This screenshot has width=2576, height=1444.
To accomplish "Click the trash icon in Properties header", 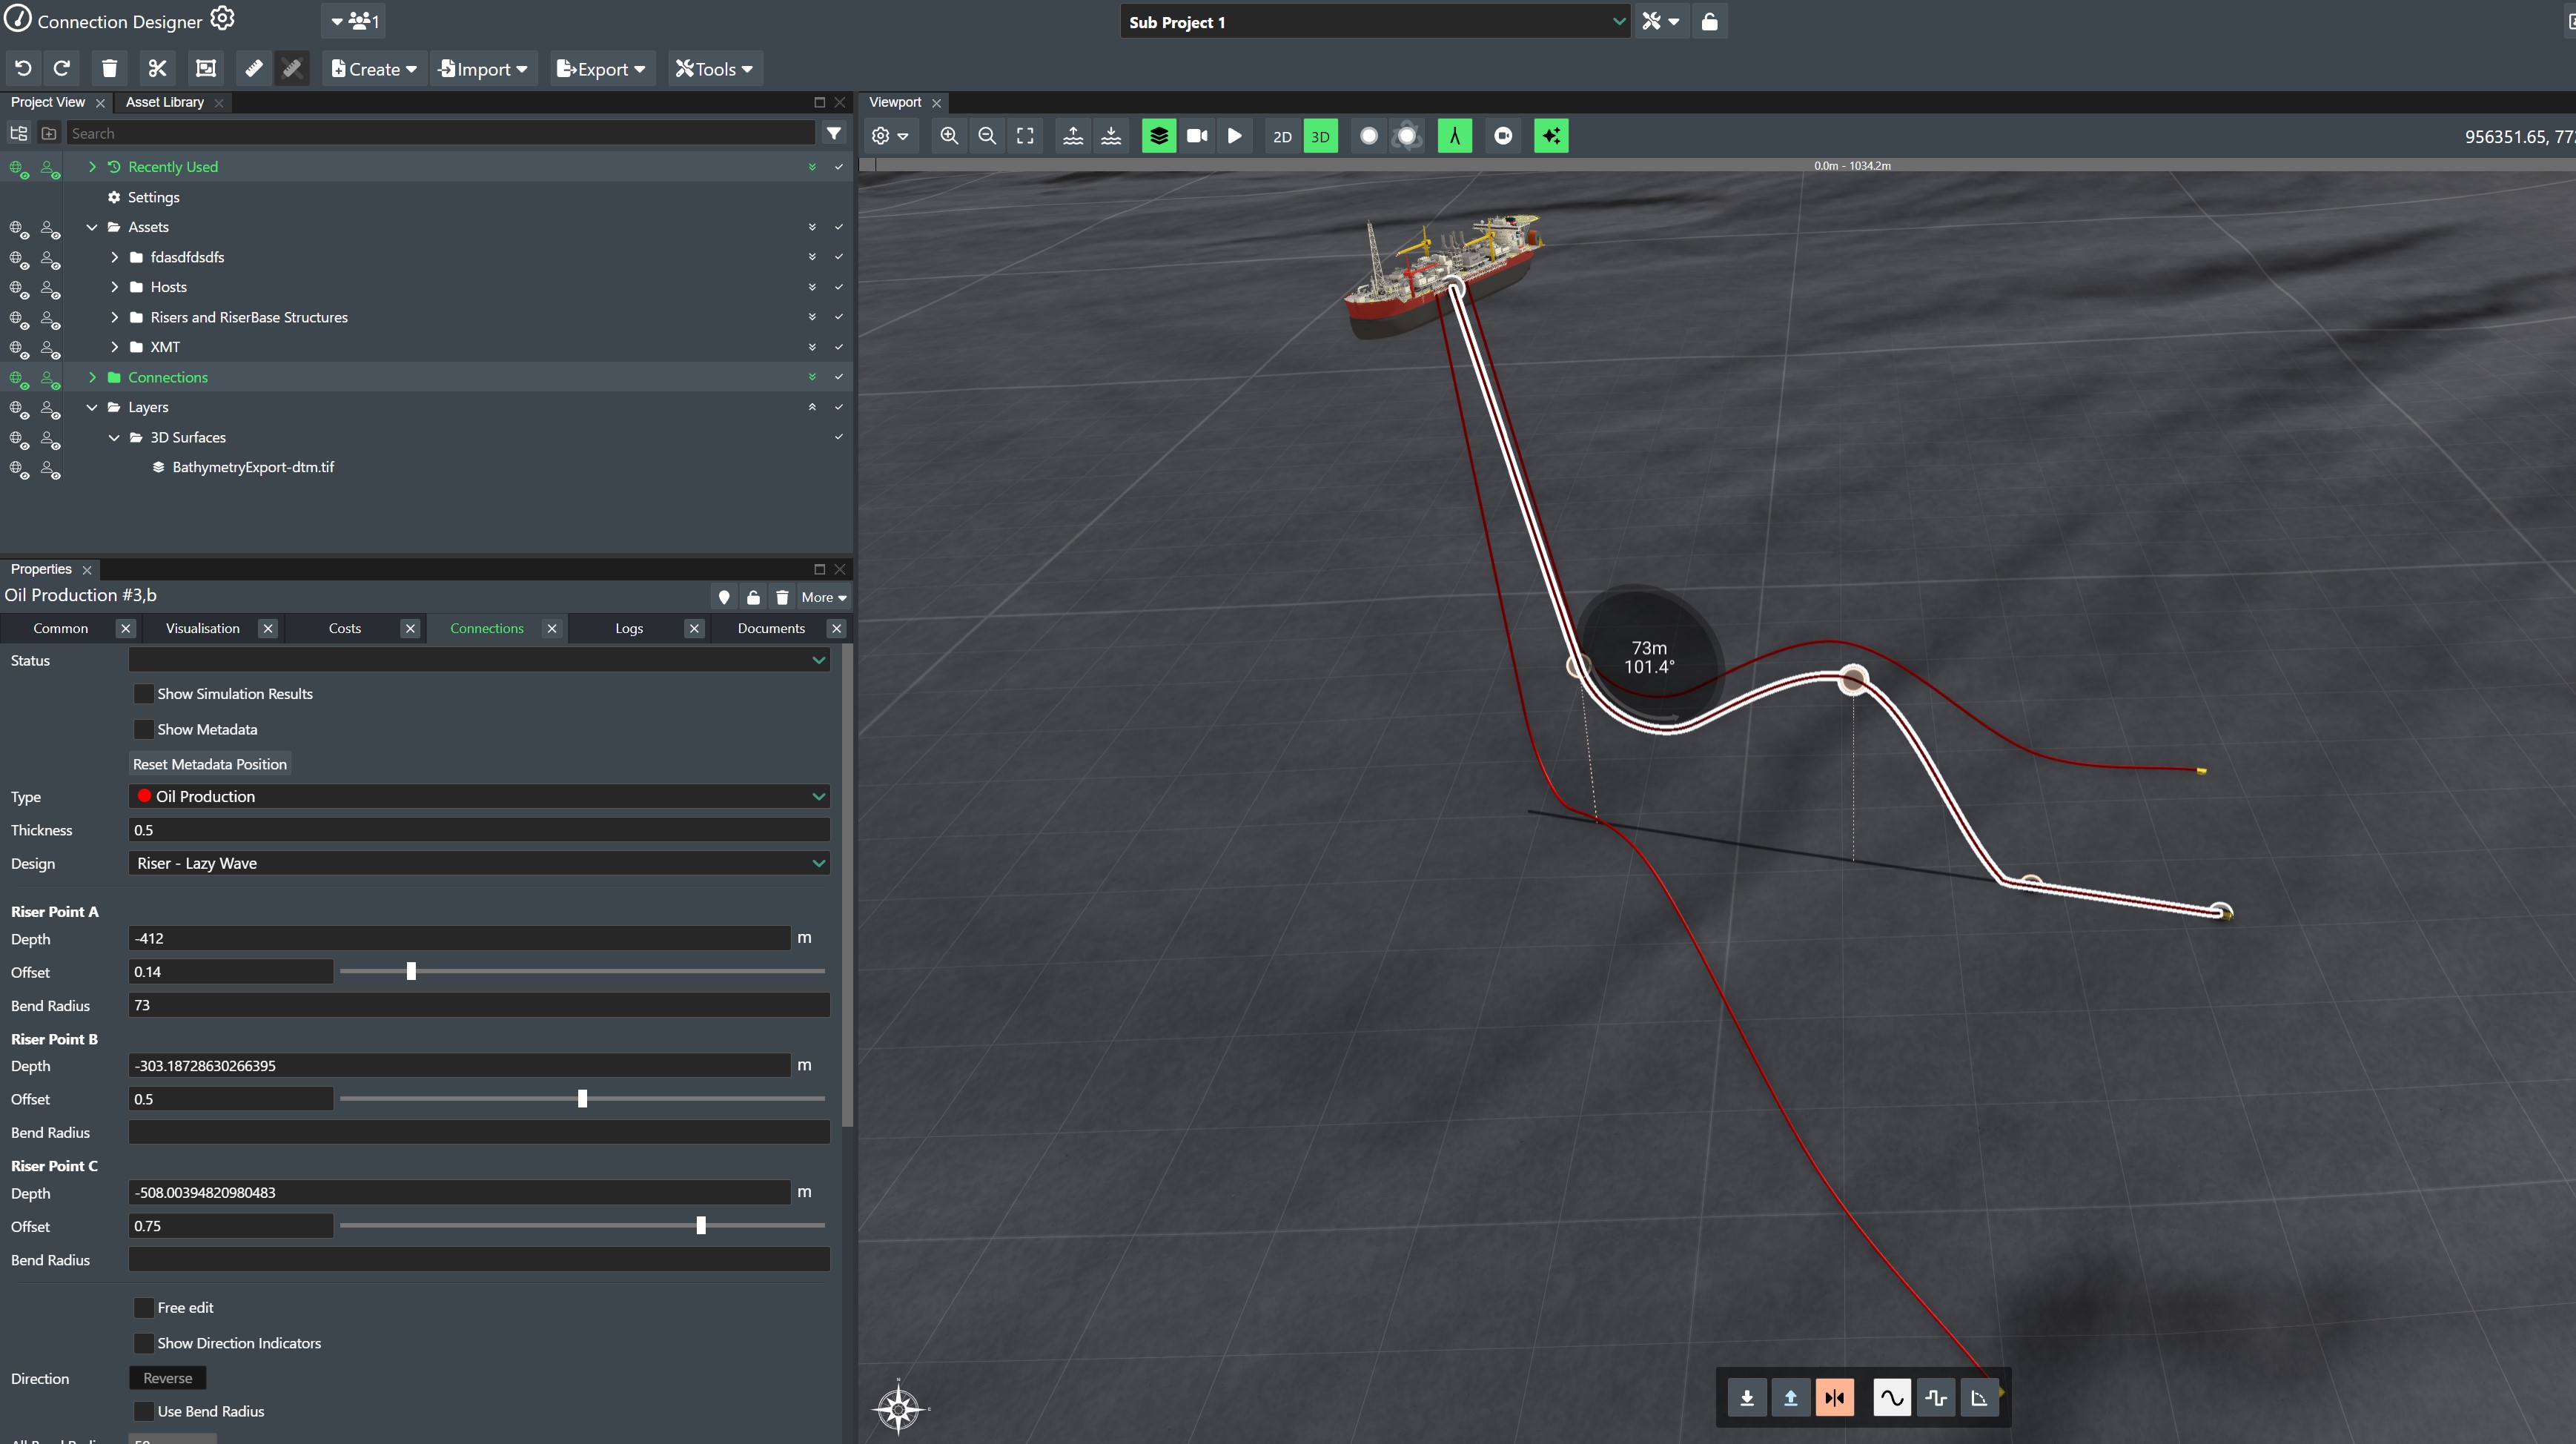I will click(782, 597).
